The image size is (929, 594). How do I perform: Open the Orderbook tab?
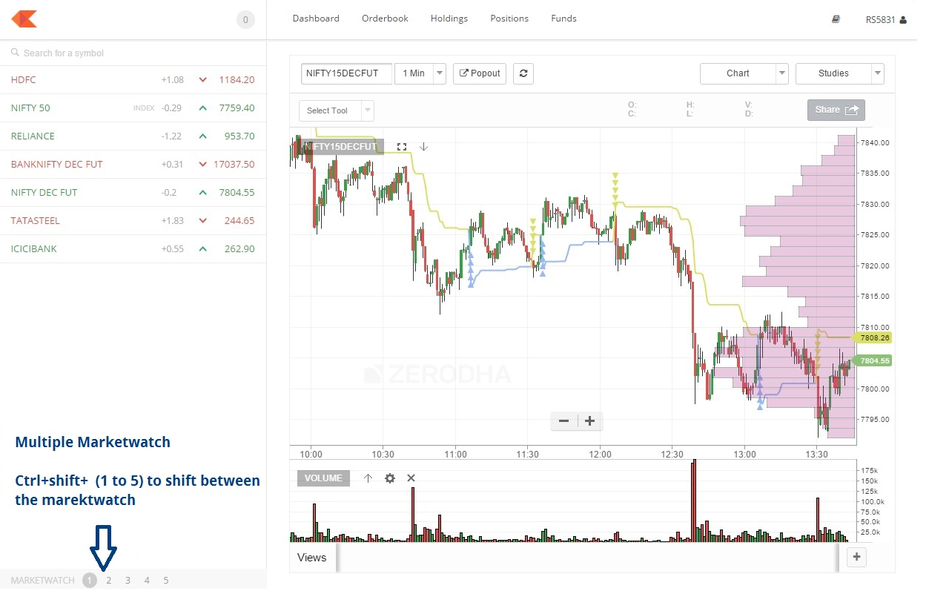[385, 19]
